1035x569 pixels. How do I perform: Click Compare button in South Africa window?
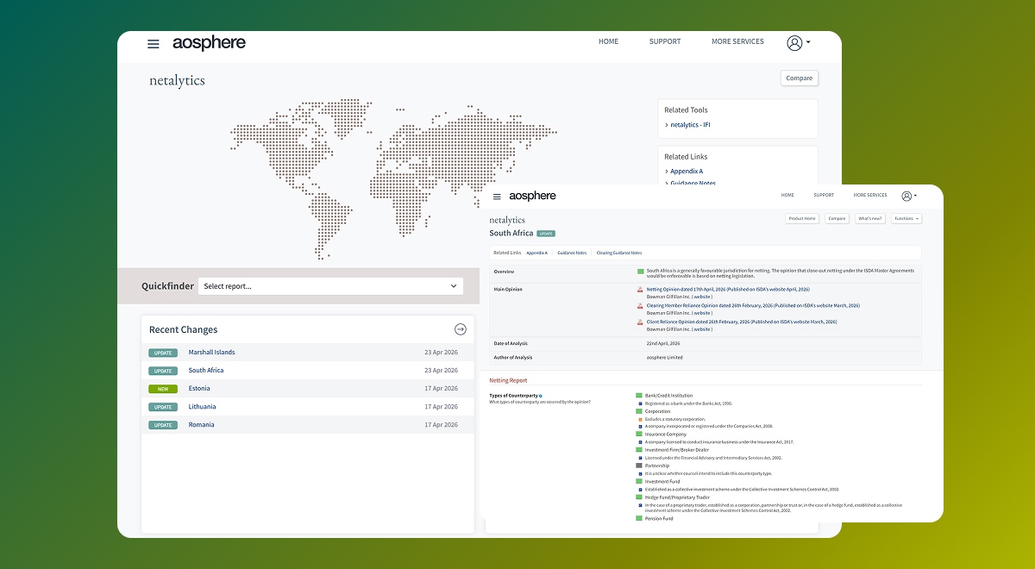tap(837, 219)
